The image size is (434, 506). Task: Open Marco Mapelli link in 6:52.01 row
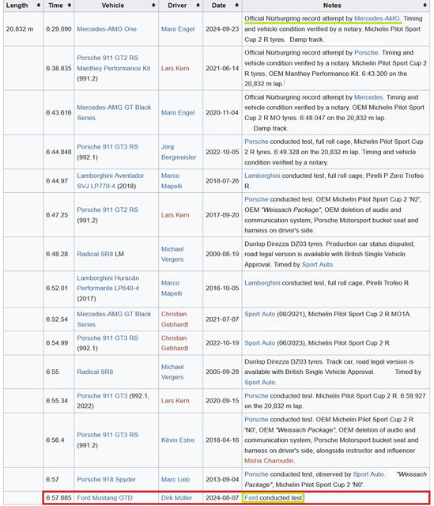(x=172, y=288)
